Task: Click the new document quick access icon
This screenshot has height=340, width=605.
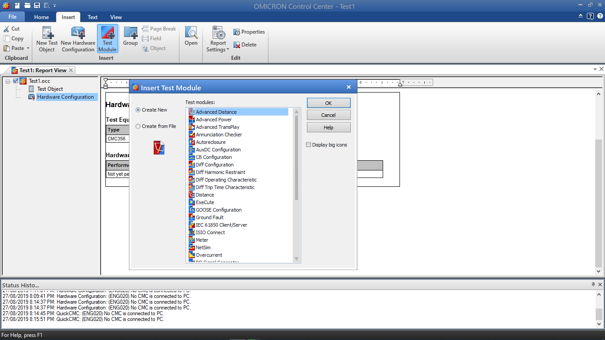Action: pos(17,5)
